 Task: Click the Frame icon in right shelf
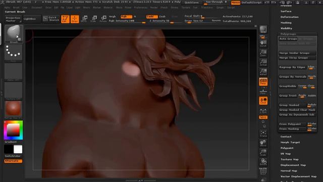263,133
